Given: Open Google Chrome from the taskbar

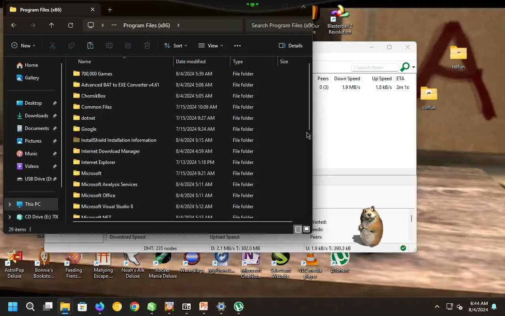Looking at the screenshot, I should (135, 307).
